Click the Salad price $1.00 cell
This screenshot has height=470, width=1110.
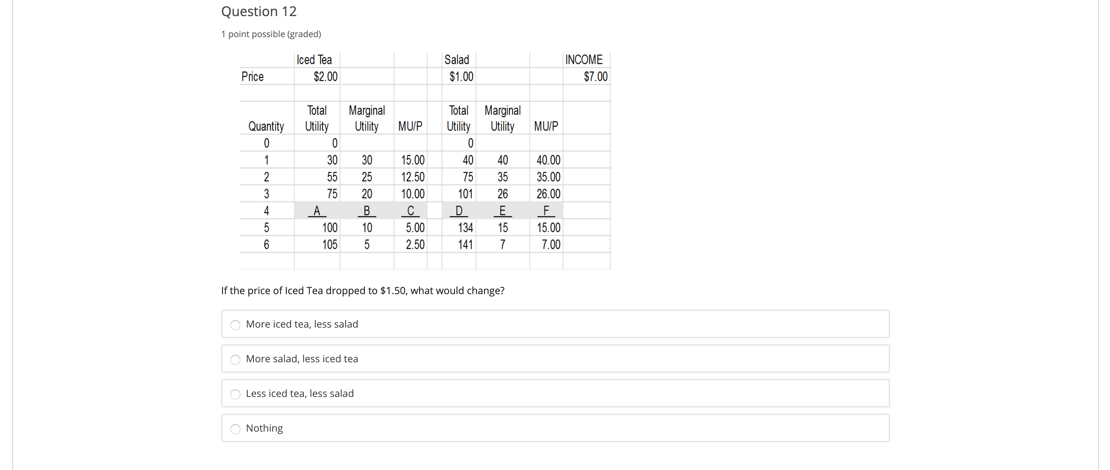click(461, 77)
